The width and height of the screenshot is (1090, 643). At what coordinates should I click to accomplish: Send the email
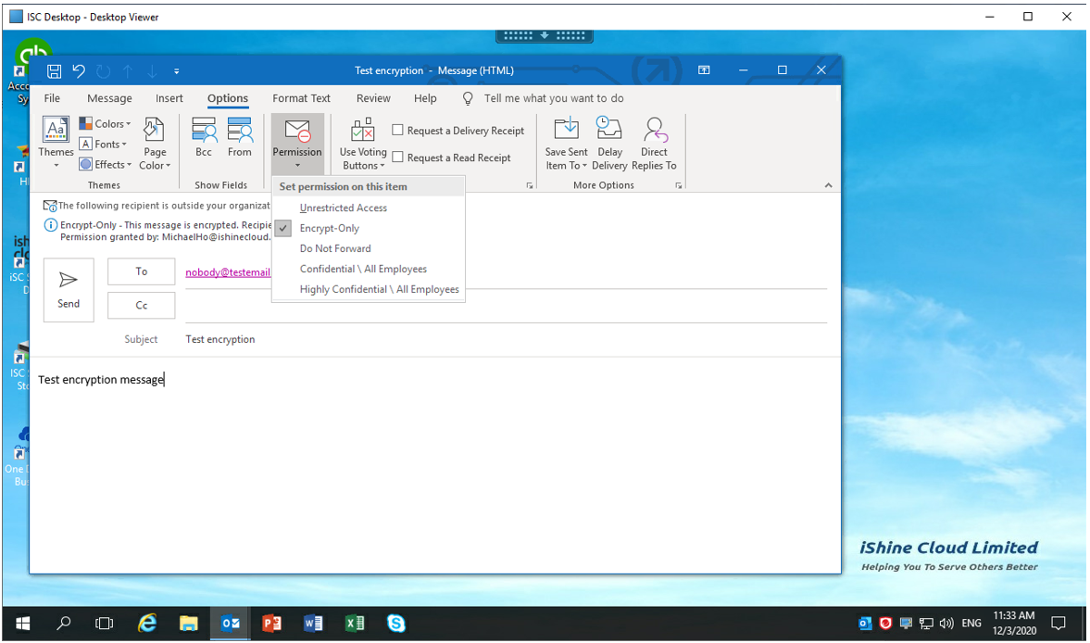[69, 290]
